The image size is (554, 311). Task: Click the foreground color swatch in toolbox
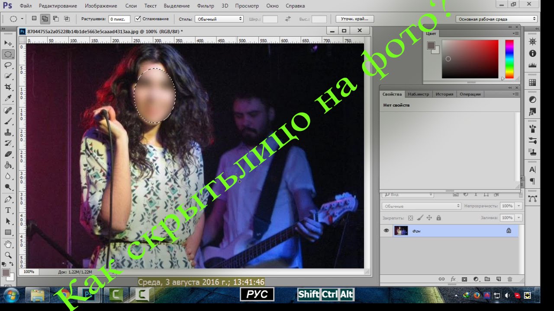click(6, 273)
